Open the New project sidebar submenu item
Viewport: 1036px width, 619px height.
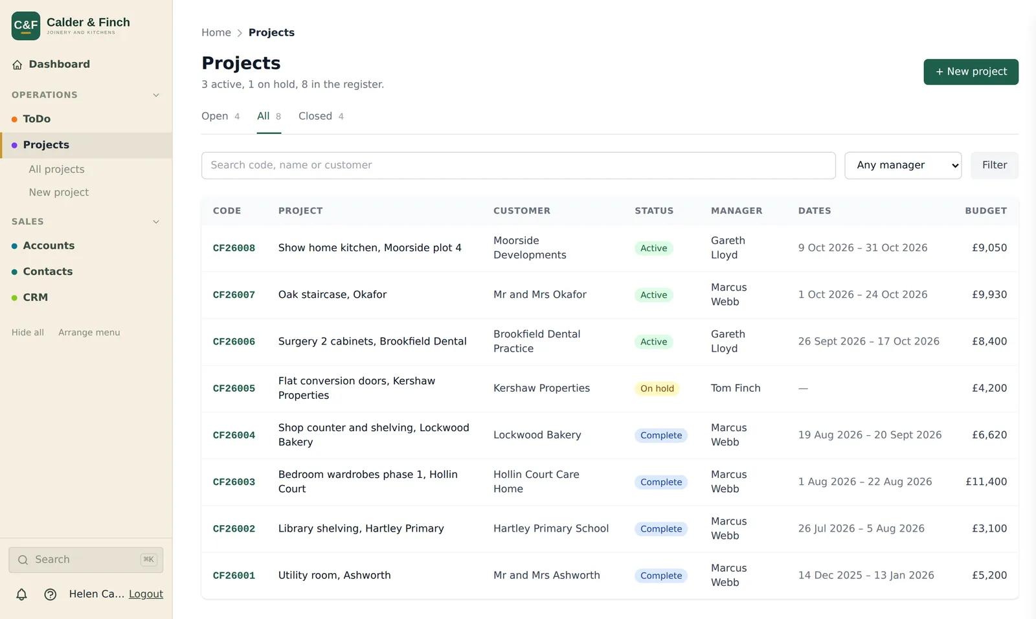[59, 193]
